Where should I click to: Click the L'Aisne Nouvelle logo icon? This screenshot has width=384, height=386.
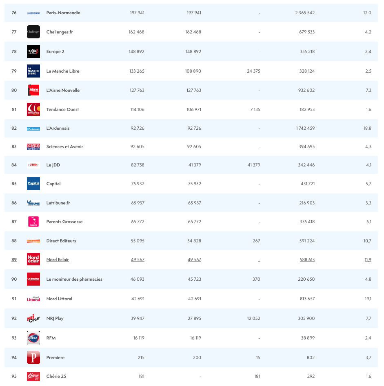[33, 90]
